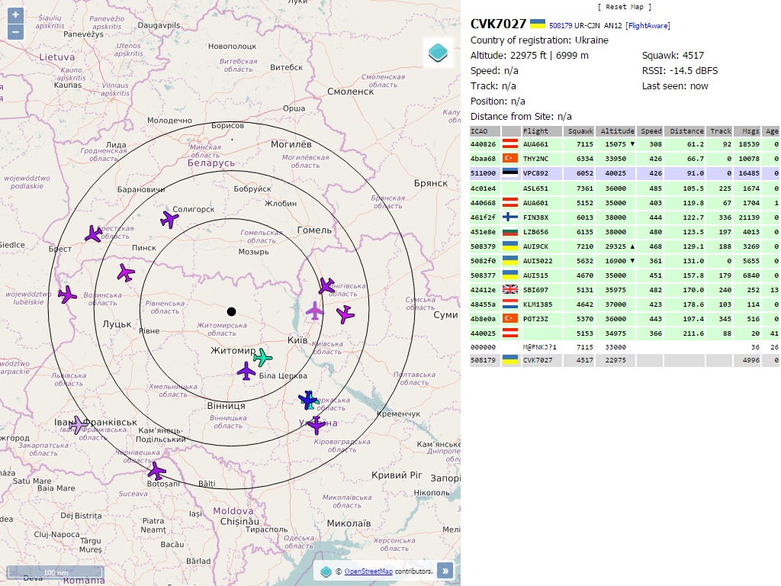This screenshot has height=586, width=781.
Task: Zoom in on the map
Action: click(x=15, y=15)
